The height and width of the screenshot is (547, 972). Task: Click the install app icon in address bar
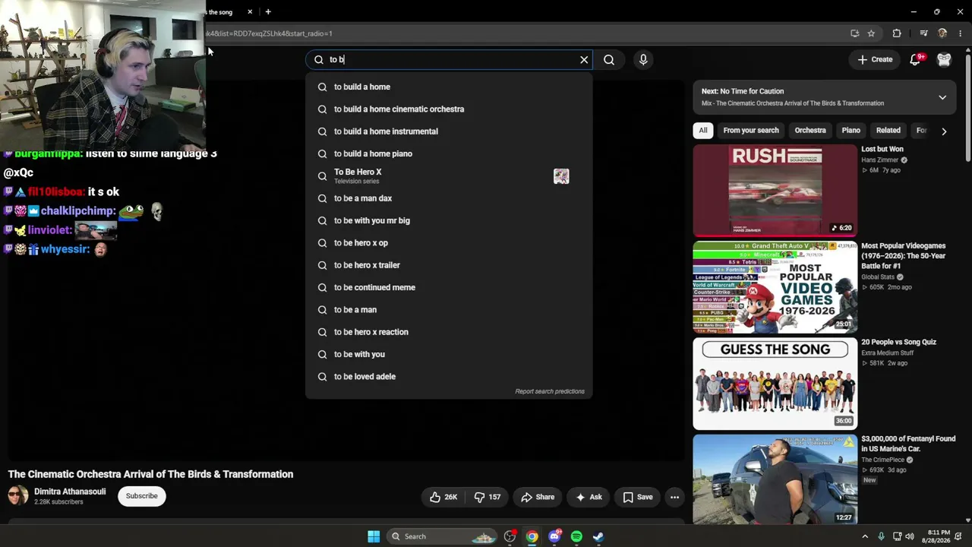[x=855, y=33]
